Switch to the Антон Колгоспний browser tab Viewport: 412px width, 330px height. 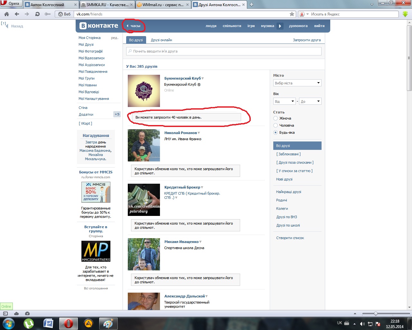[51, 5]
